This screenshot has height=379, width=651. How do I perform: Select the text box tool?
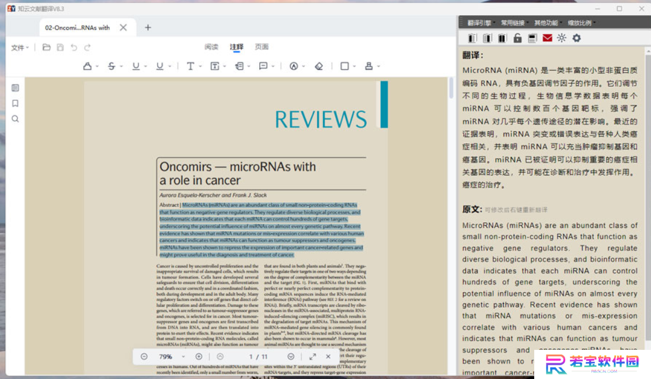tap(215, 66)
